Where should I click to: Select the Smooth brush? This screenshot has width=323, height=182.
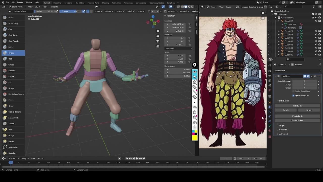tap(13, 71)
